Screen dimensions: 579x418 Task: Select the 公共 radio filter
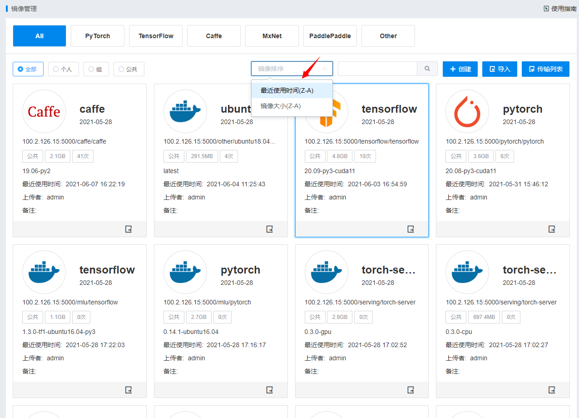[128, 69]
